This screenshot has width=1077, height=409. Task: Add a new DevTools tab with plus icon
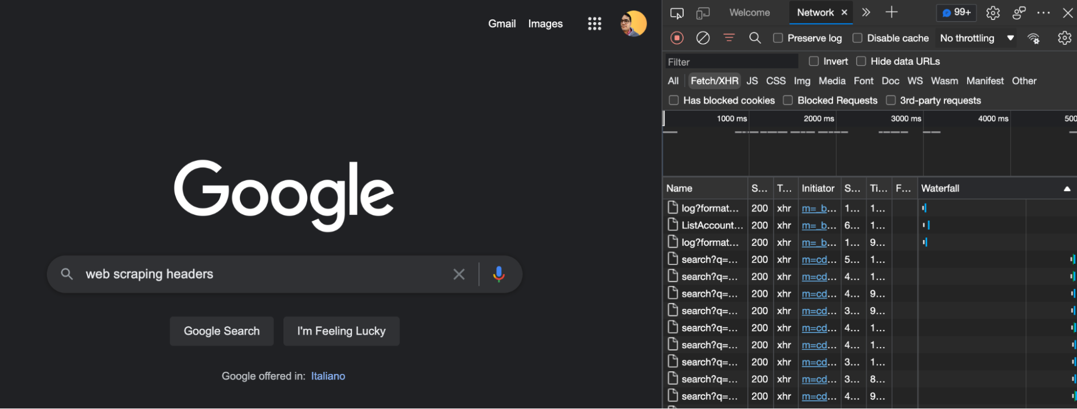click(x=892, y=12)
